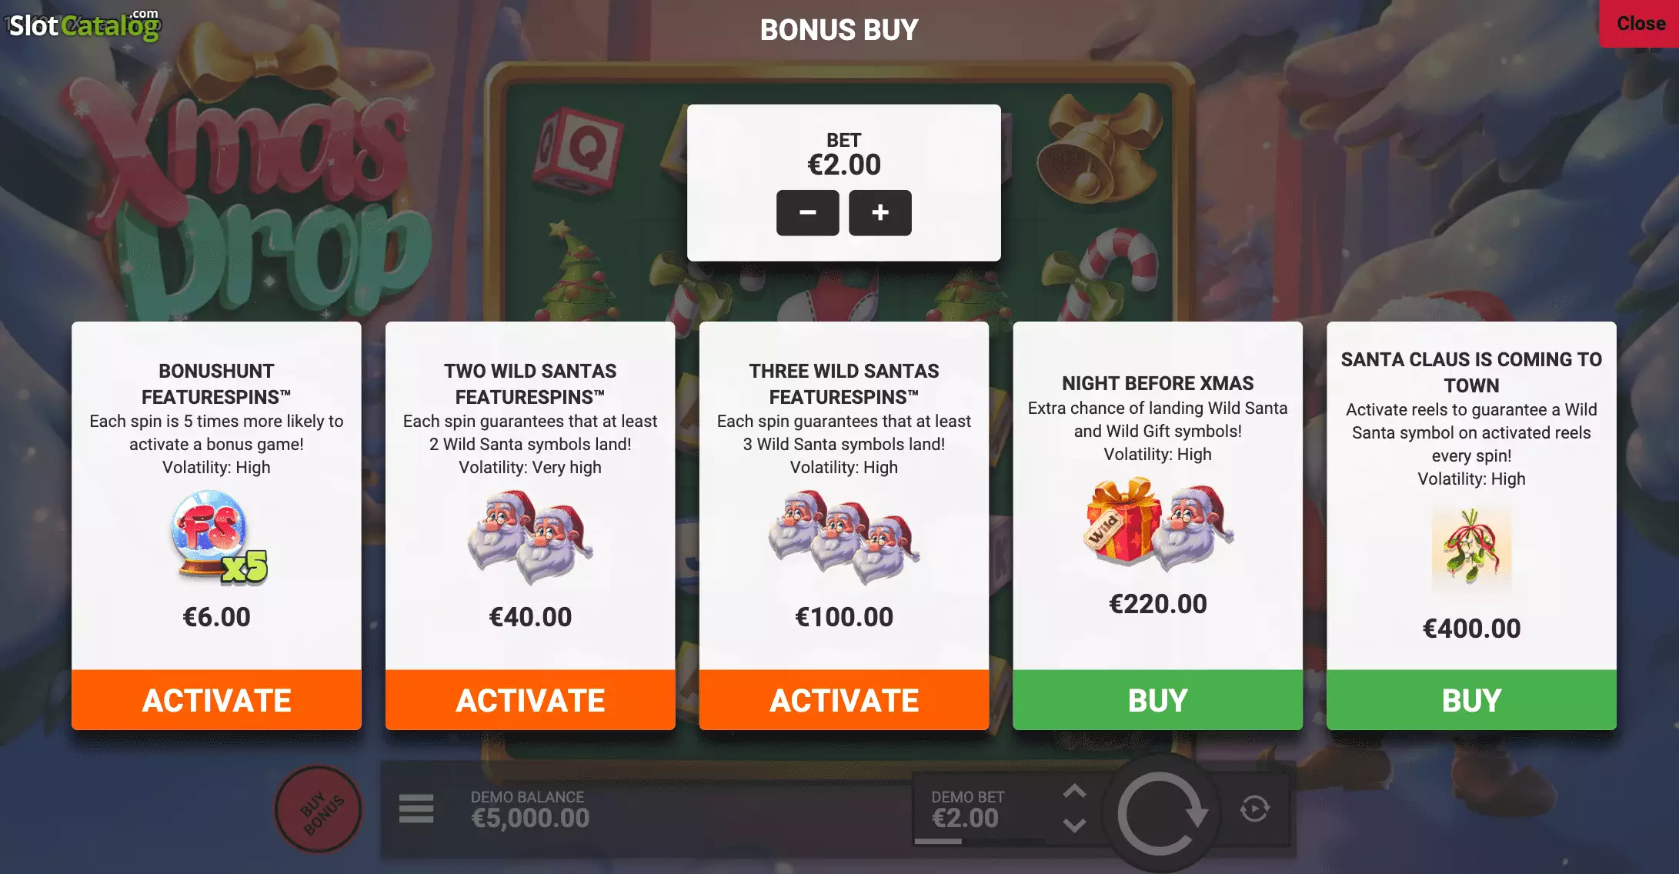
Task: Open the hamburger menu icon
Action: click(x=416, y=809)
